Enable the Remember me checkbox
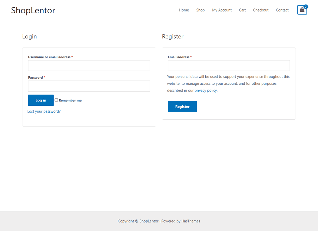318x231 pixels. 56,100
